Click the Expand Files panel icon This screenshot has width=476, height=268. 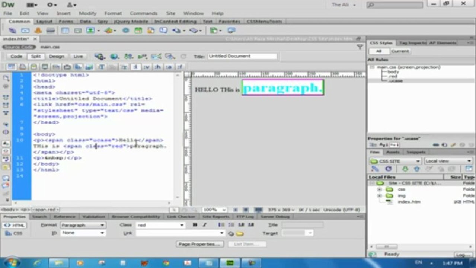(x=469, y=169)
